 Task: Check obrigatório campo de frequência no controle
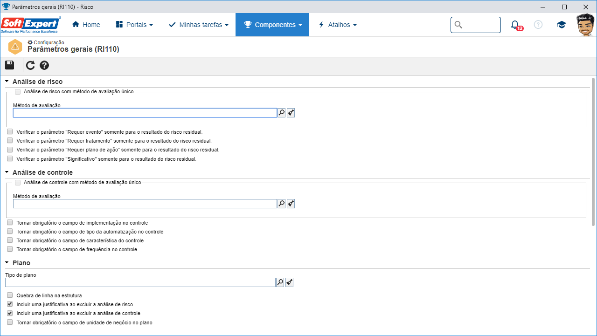10,249
